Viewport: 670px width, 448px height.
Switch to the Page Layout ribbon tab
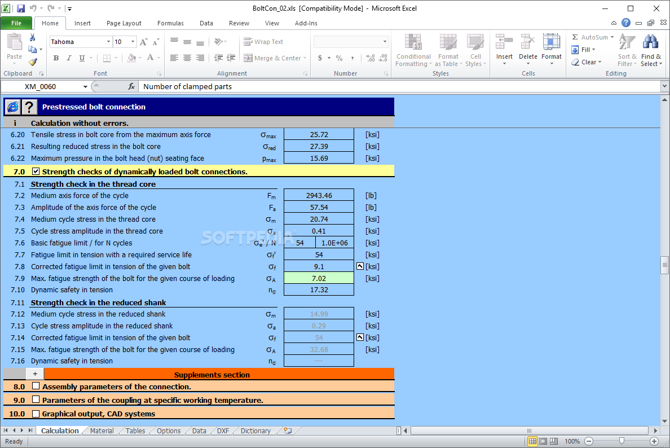(124, 23)
